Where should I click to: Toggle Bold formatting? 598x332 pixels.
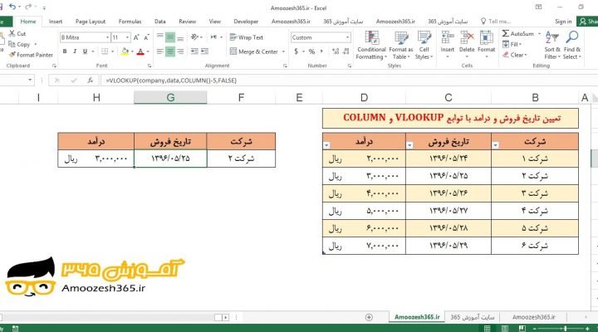65,51
